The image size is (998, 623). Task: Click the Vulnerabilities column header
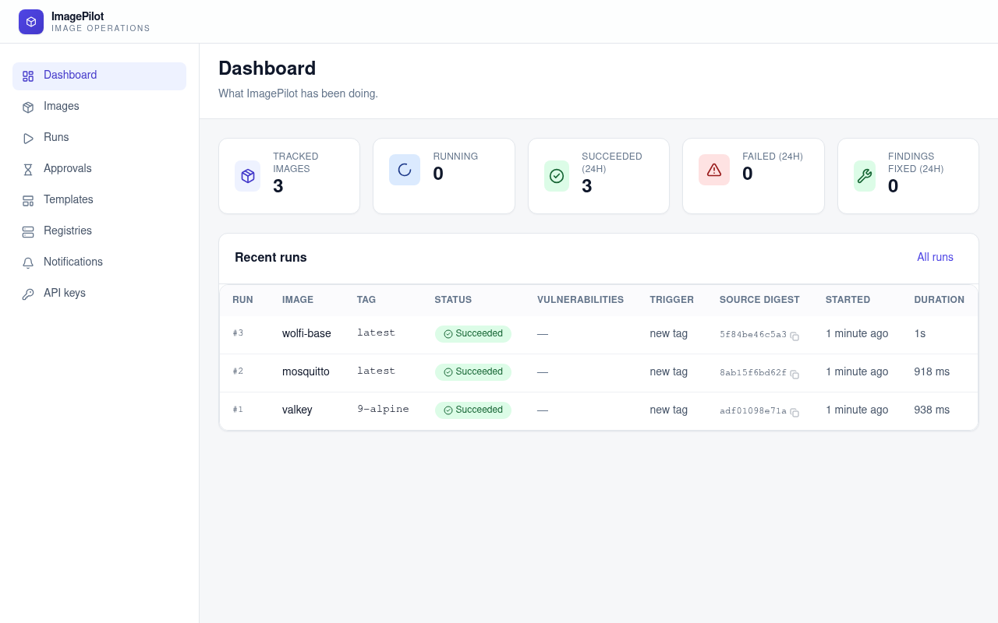click(x=580, y=300)
